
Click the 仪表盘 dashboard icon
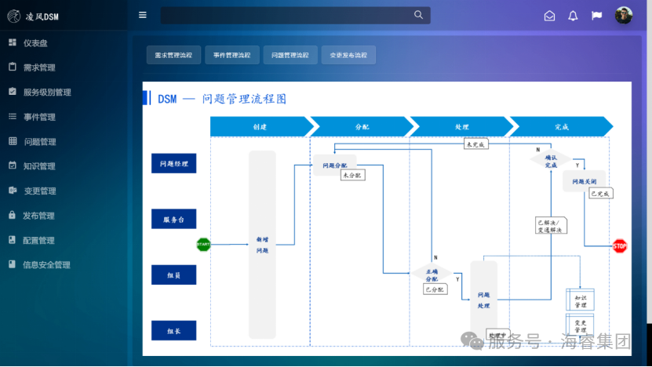click(13, 42)
